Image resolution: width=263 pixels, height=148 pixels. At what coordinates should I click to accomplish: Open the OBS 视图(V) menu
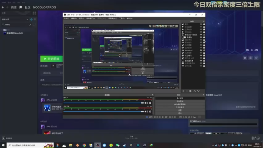81,18
